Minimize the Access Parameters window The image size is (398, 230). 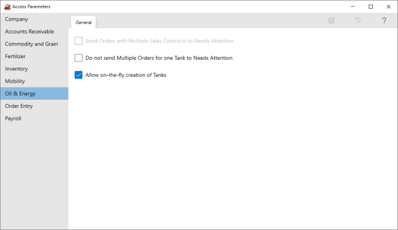(353, 6)
